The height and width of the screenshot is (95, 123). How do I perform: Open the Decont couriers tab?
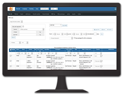(x=37, y=14)
